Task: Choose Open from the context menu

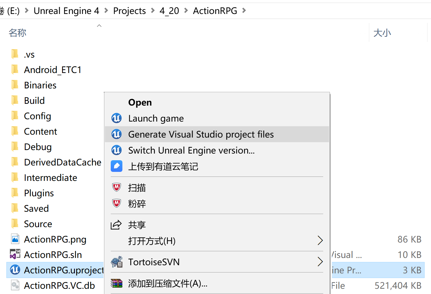Action: (x=140, y=102)
